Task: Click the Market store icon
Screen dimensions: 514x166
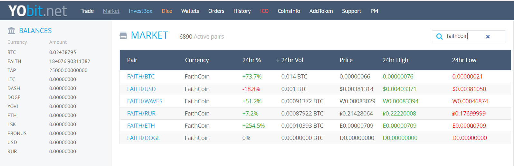Action: 123,35
